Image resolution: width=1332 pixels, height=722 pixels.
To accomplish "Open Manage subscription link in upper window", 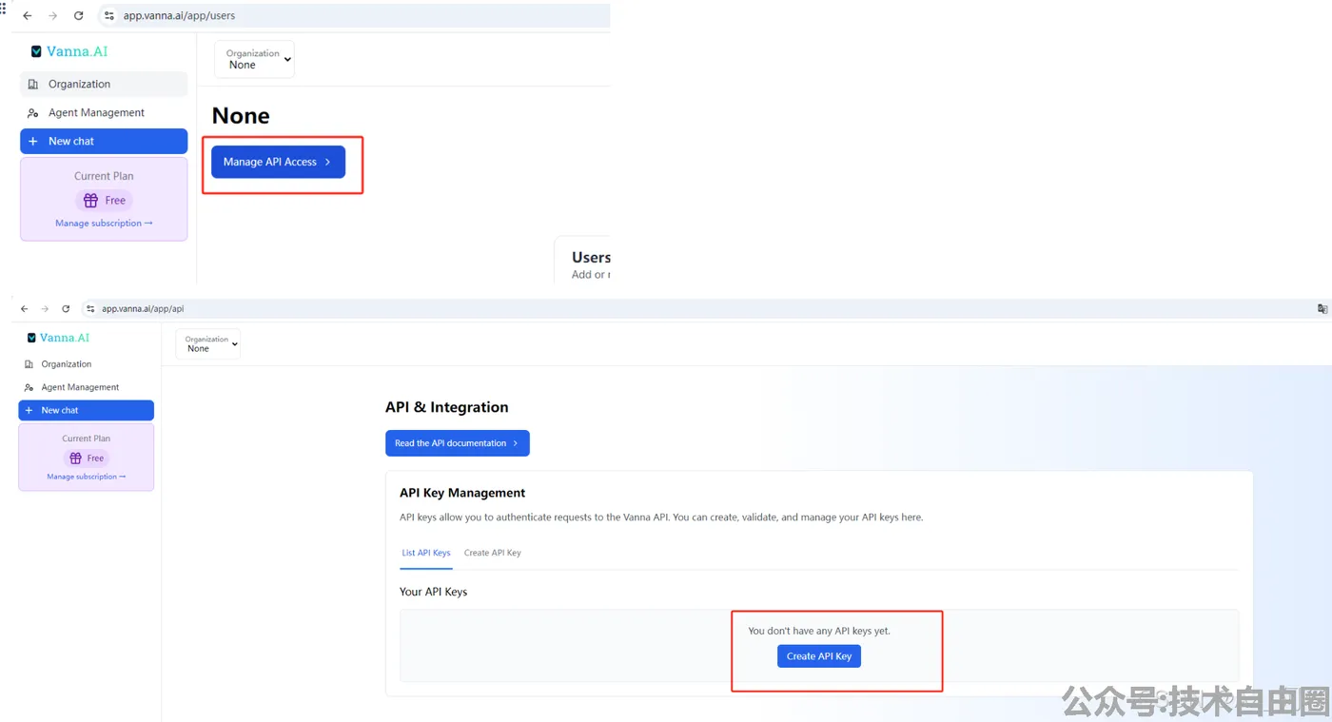I will (104, 224).
